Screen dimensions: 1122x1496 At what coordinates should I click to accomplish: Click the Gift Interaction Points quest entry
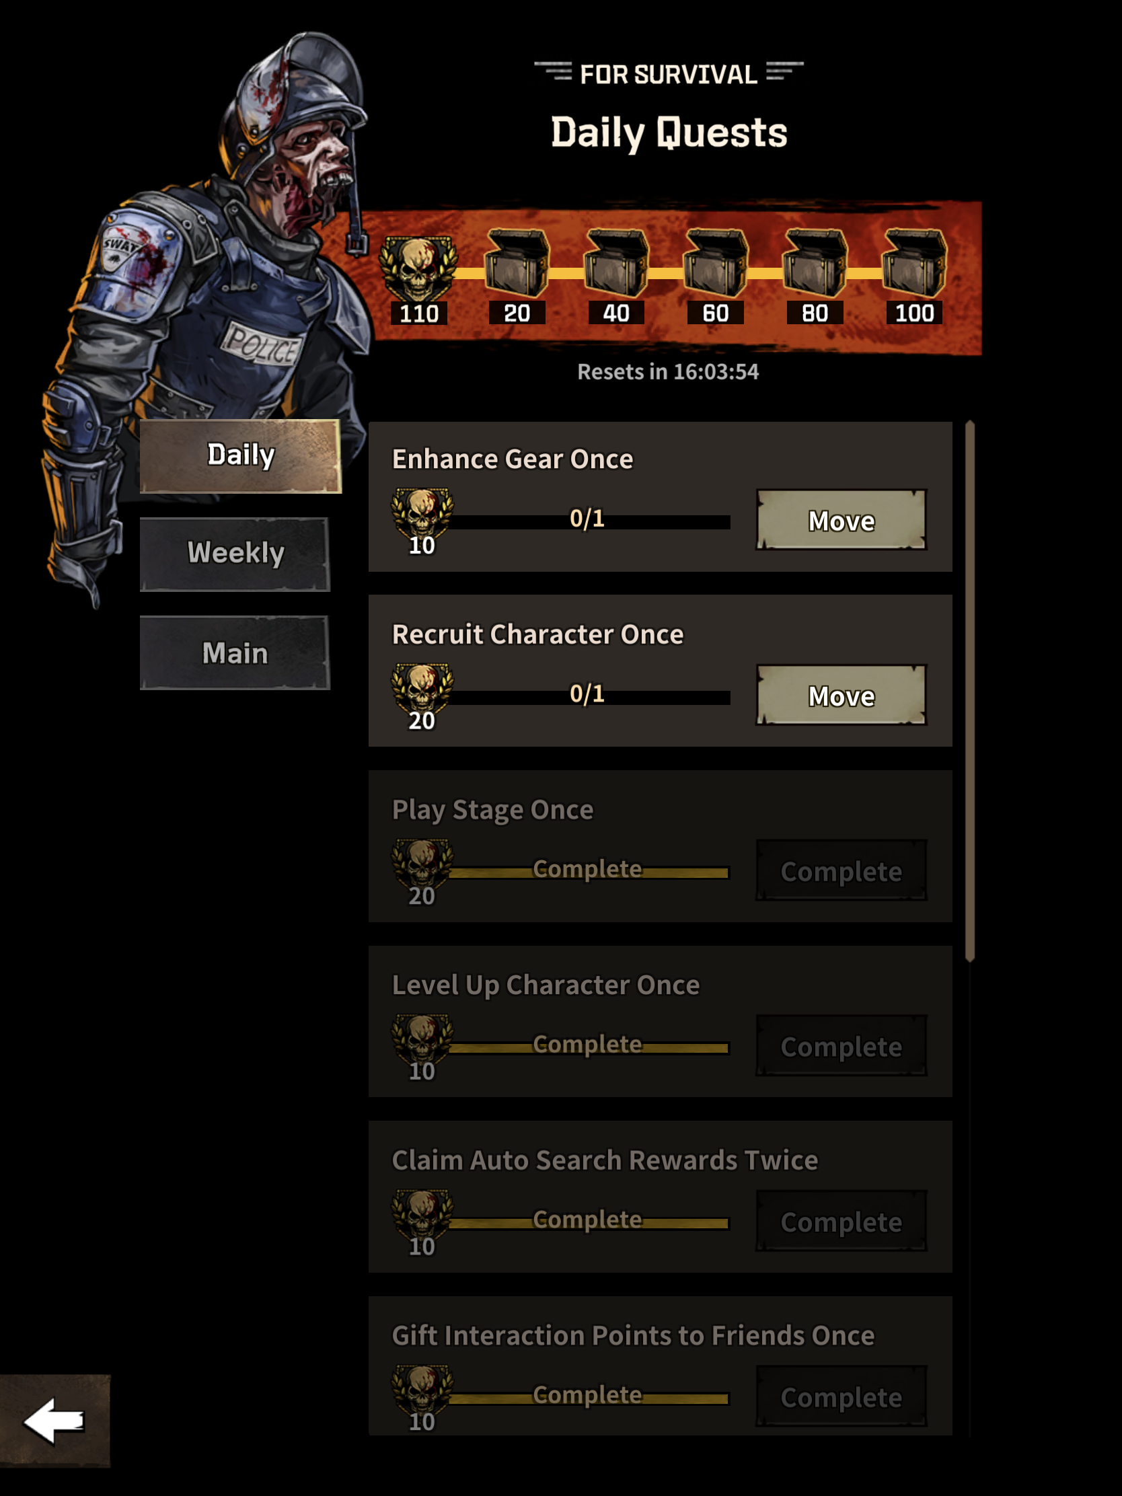pyautogui.click(x=660, y=1365)
